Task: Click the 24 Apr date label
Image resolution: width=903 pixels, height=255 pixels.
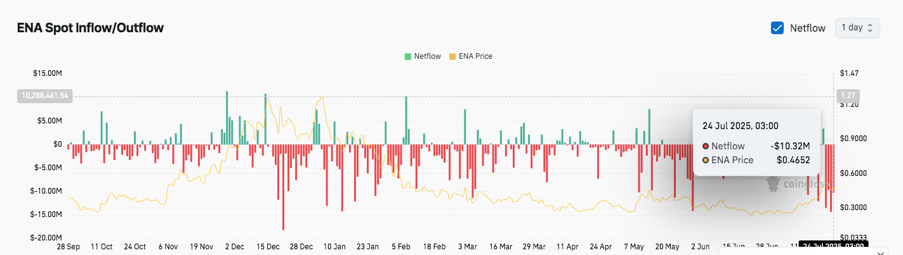Action: (x=600, y=246)
